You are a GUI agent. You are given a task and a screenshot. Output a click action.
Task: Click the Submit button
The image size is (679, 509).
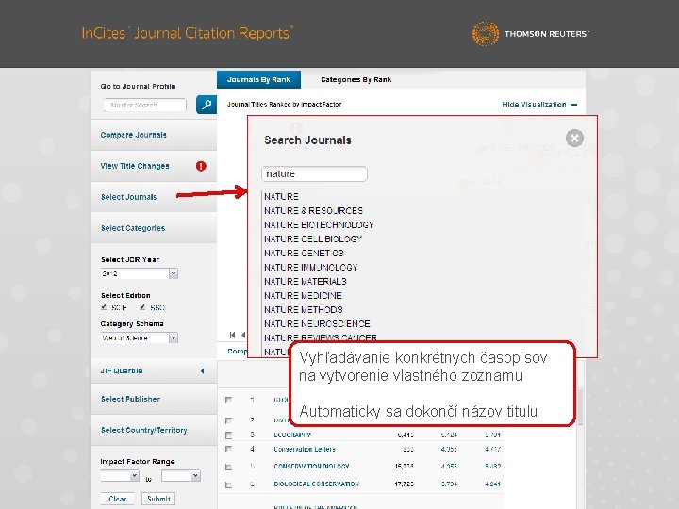(x=158, y=499)
